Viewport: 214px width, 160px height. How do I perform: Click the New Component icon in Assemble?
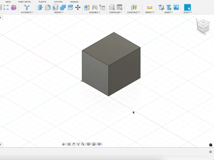coord(87,7)
